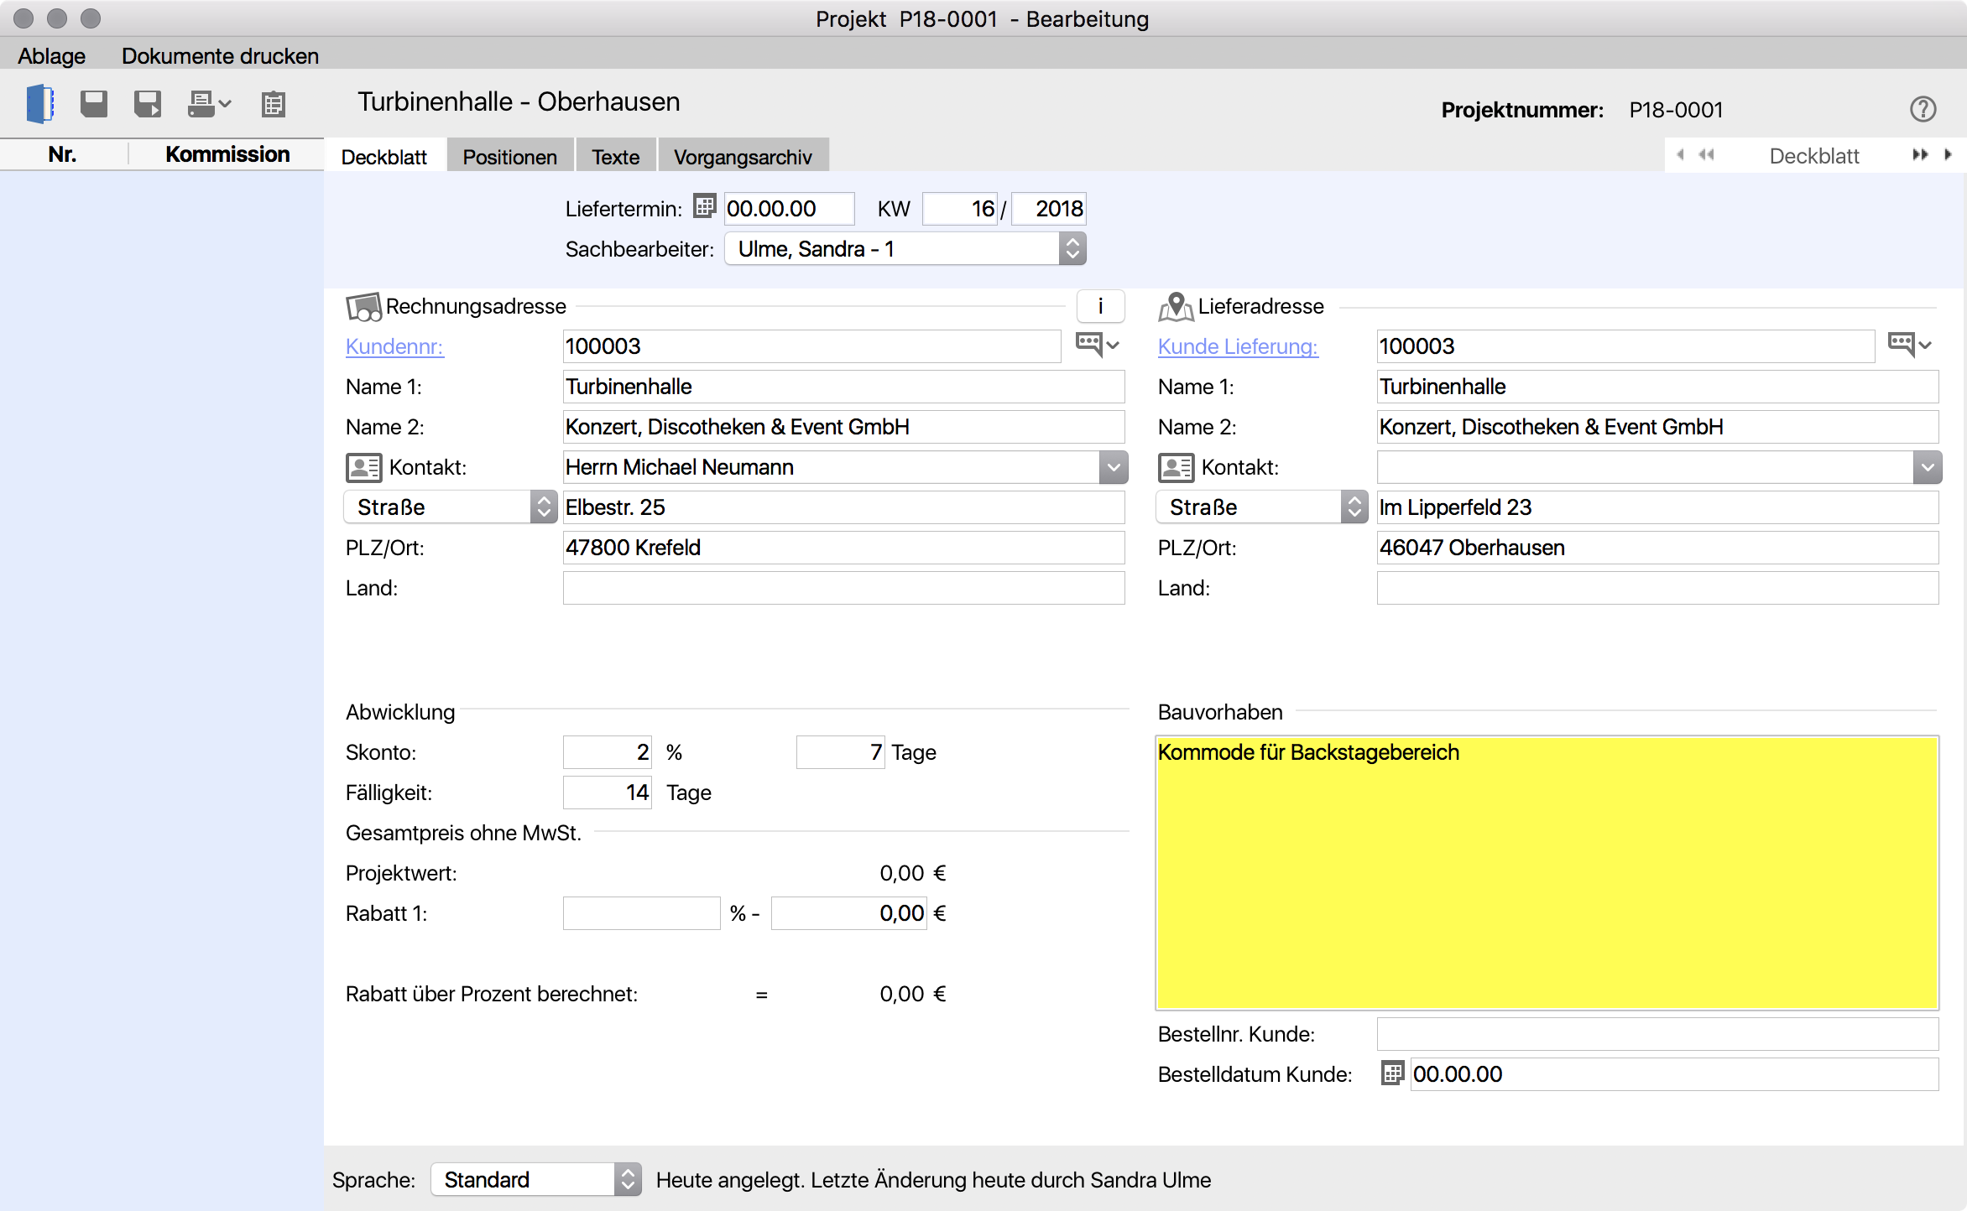Open the Sprache Standard dropdown
Viewport: 1967px width, 1211px height.
[x=536, y=1179]
